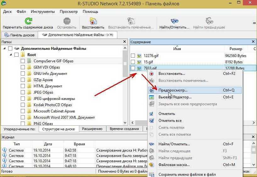Click the 12276.gif file icon
This screenshot has width=257, height=177.
tap(139, 56)
